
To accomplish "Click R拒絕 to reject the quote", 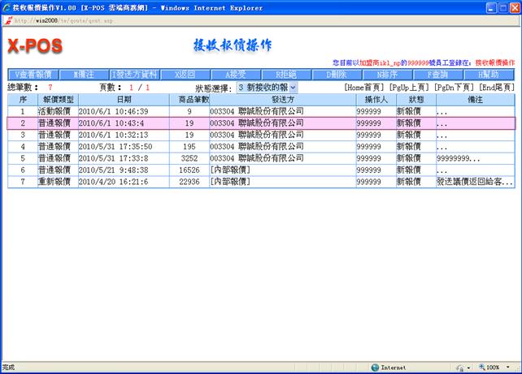I will click(286, 74).
